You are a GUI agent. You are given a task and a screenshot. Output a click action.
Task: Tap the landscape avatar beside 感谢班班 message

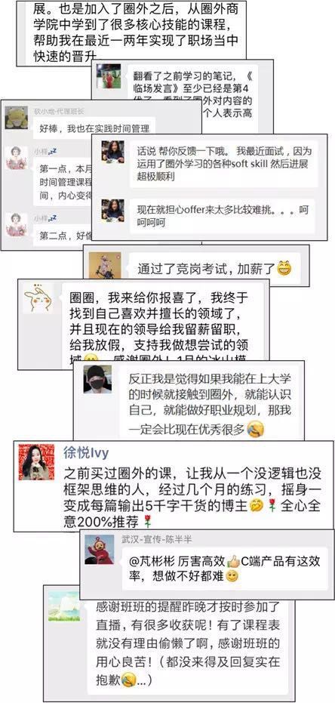(64, 606)
